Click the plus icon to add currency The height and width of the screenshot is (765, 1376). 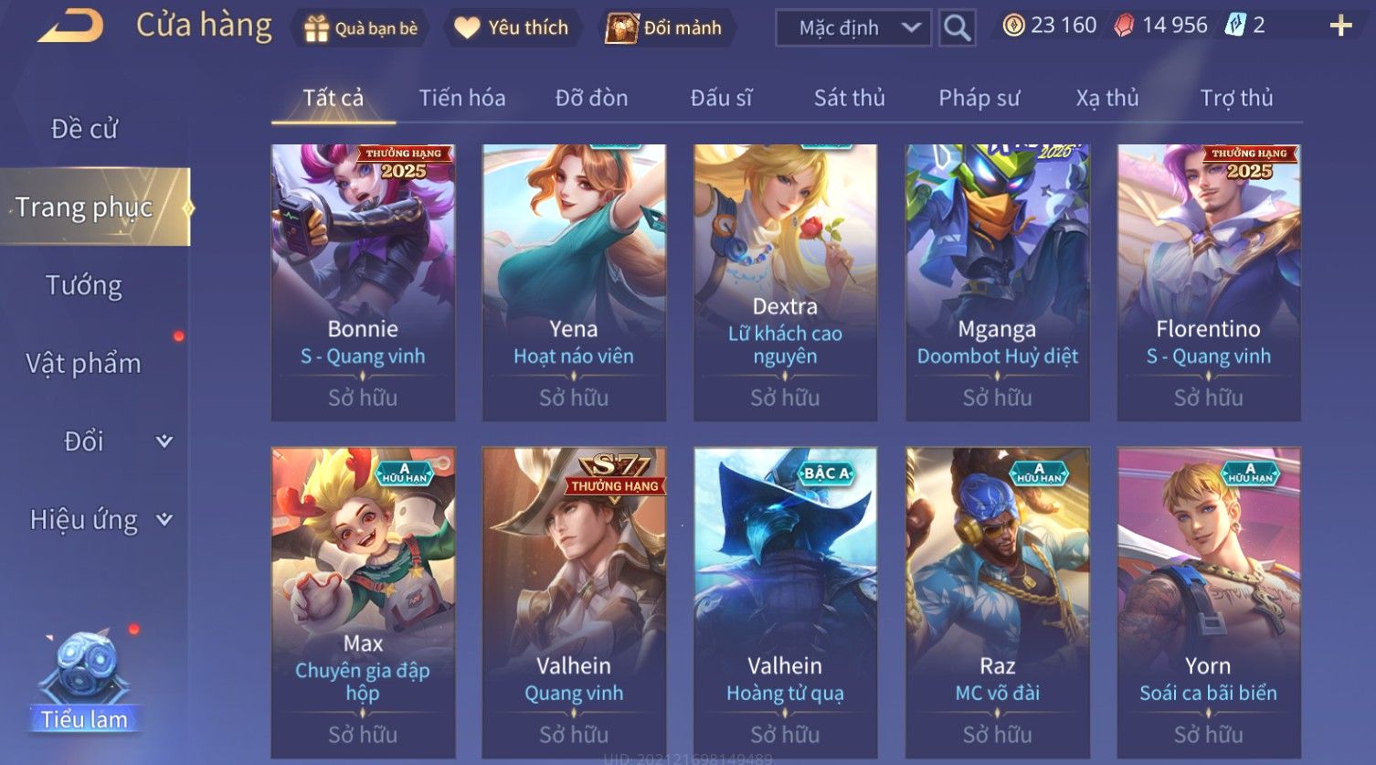pos(1340,26)
